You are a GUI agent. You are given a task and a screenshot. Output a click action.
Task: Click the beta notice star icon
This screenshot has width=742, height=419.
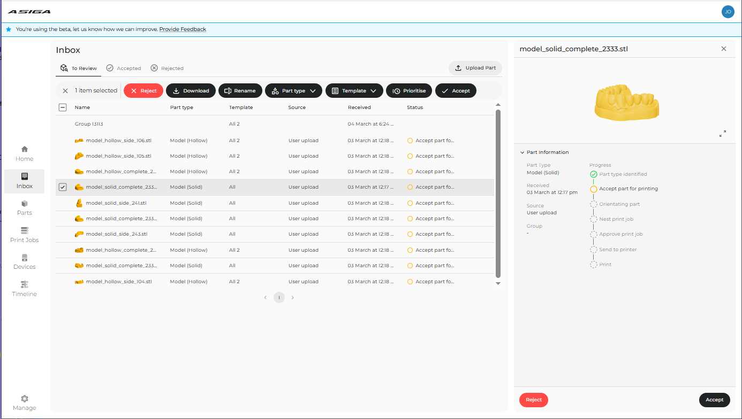(x=9, y=29)
